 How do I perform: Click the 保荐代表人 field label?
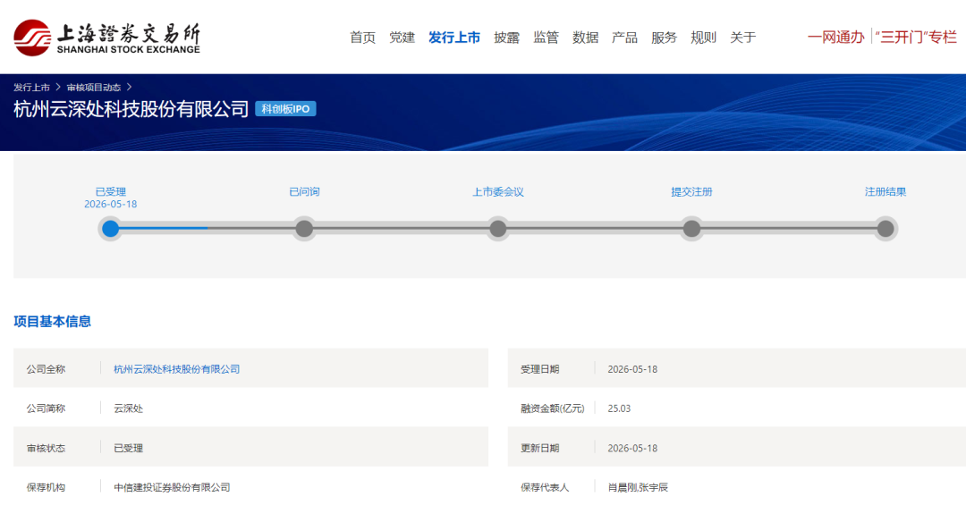pos(545,487)
